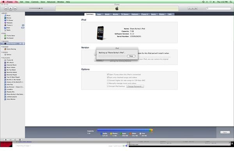234x151 pixels.
Task: Click the shuffle icon at bottom left
Action: coord(11,140)
